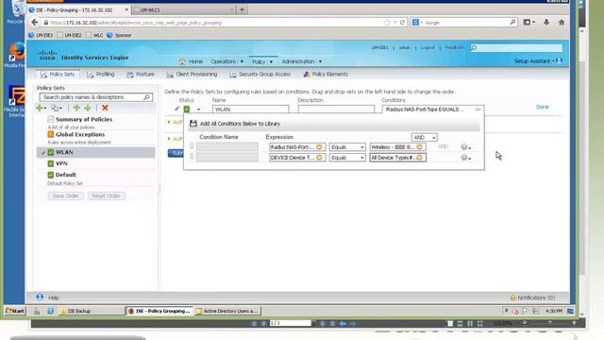This screenshot has height=340, width=604.
Task: Open attribute picker on DEVICE:Device Type field
Action: [x=319, y=158]
